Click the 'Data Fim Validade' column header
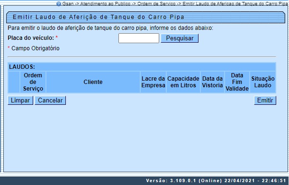Viewport: 289px width, 185px height. tap(237, 82)
